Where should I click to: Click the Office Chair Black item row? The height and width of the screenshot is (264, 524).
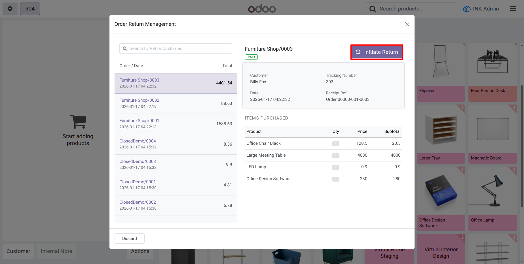(x=324, y=143)
